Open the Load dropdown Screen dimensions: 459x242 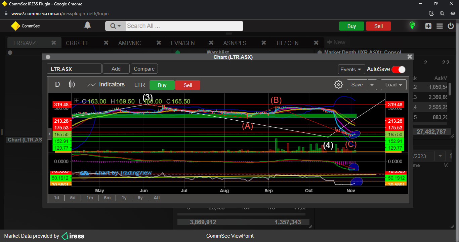coord(393,85)
